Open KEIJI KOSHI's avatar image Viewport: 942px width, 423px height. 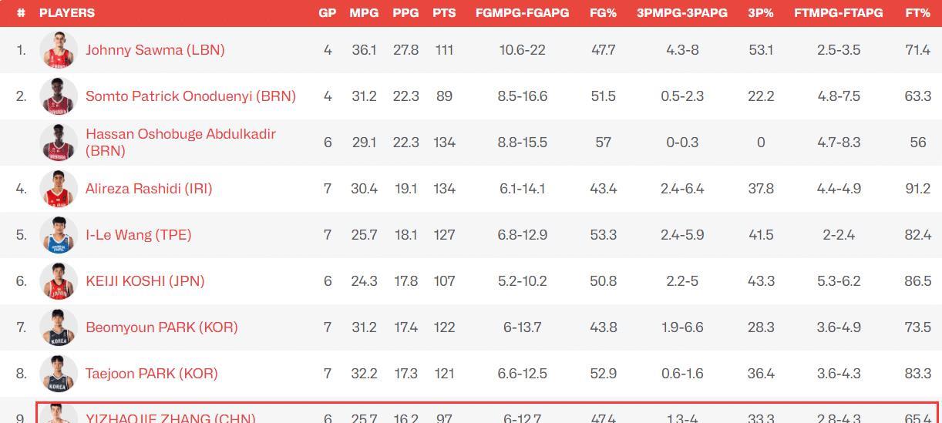(x=59, y=281)
